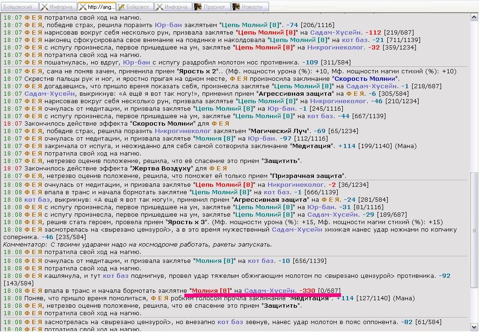Click "кот баз" in the -92 обжигающим молотом line
479x332 pixels.
pyautogui.click(x=116, y=276)
